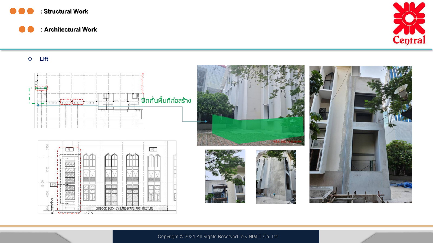
Task: Click the OUTDOOR DECK BY LANDSCAPE ARCHITECTURE label
Action: tap(124, 208)
